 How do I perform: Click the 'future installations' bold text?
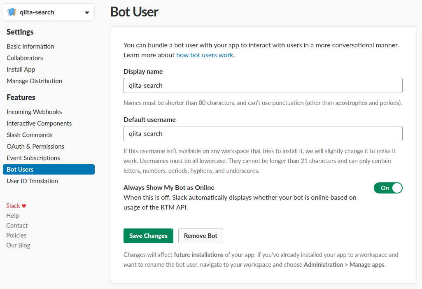(x=198, y=255)
